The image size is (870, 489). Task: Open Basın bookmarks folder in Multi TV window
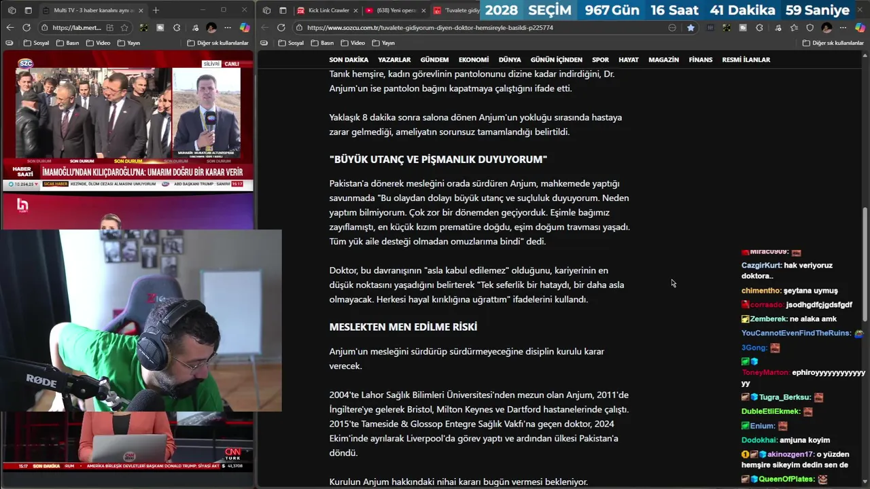tap(68, 43)
